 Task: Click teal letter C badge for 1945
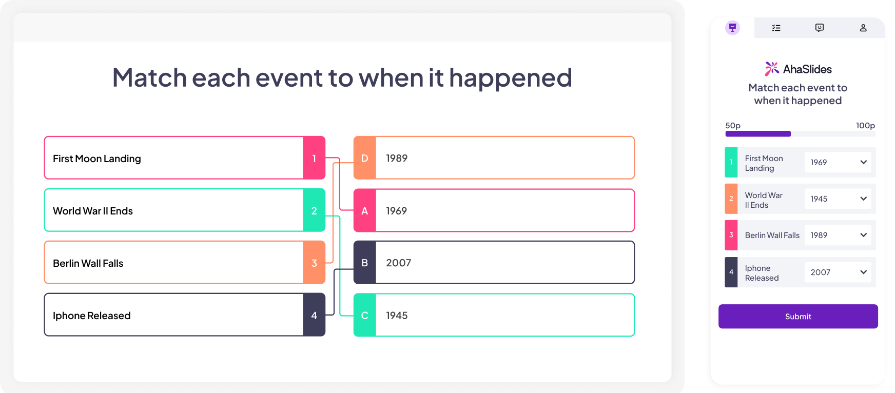365,315
